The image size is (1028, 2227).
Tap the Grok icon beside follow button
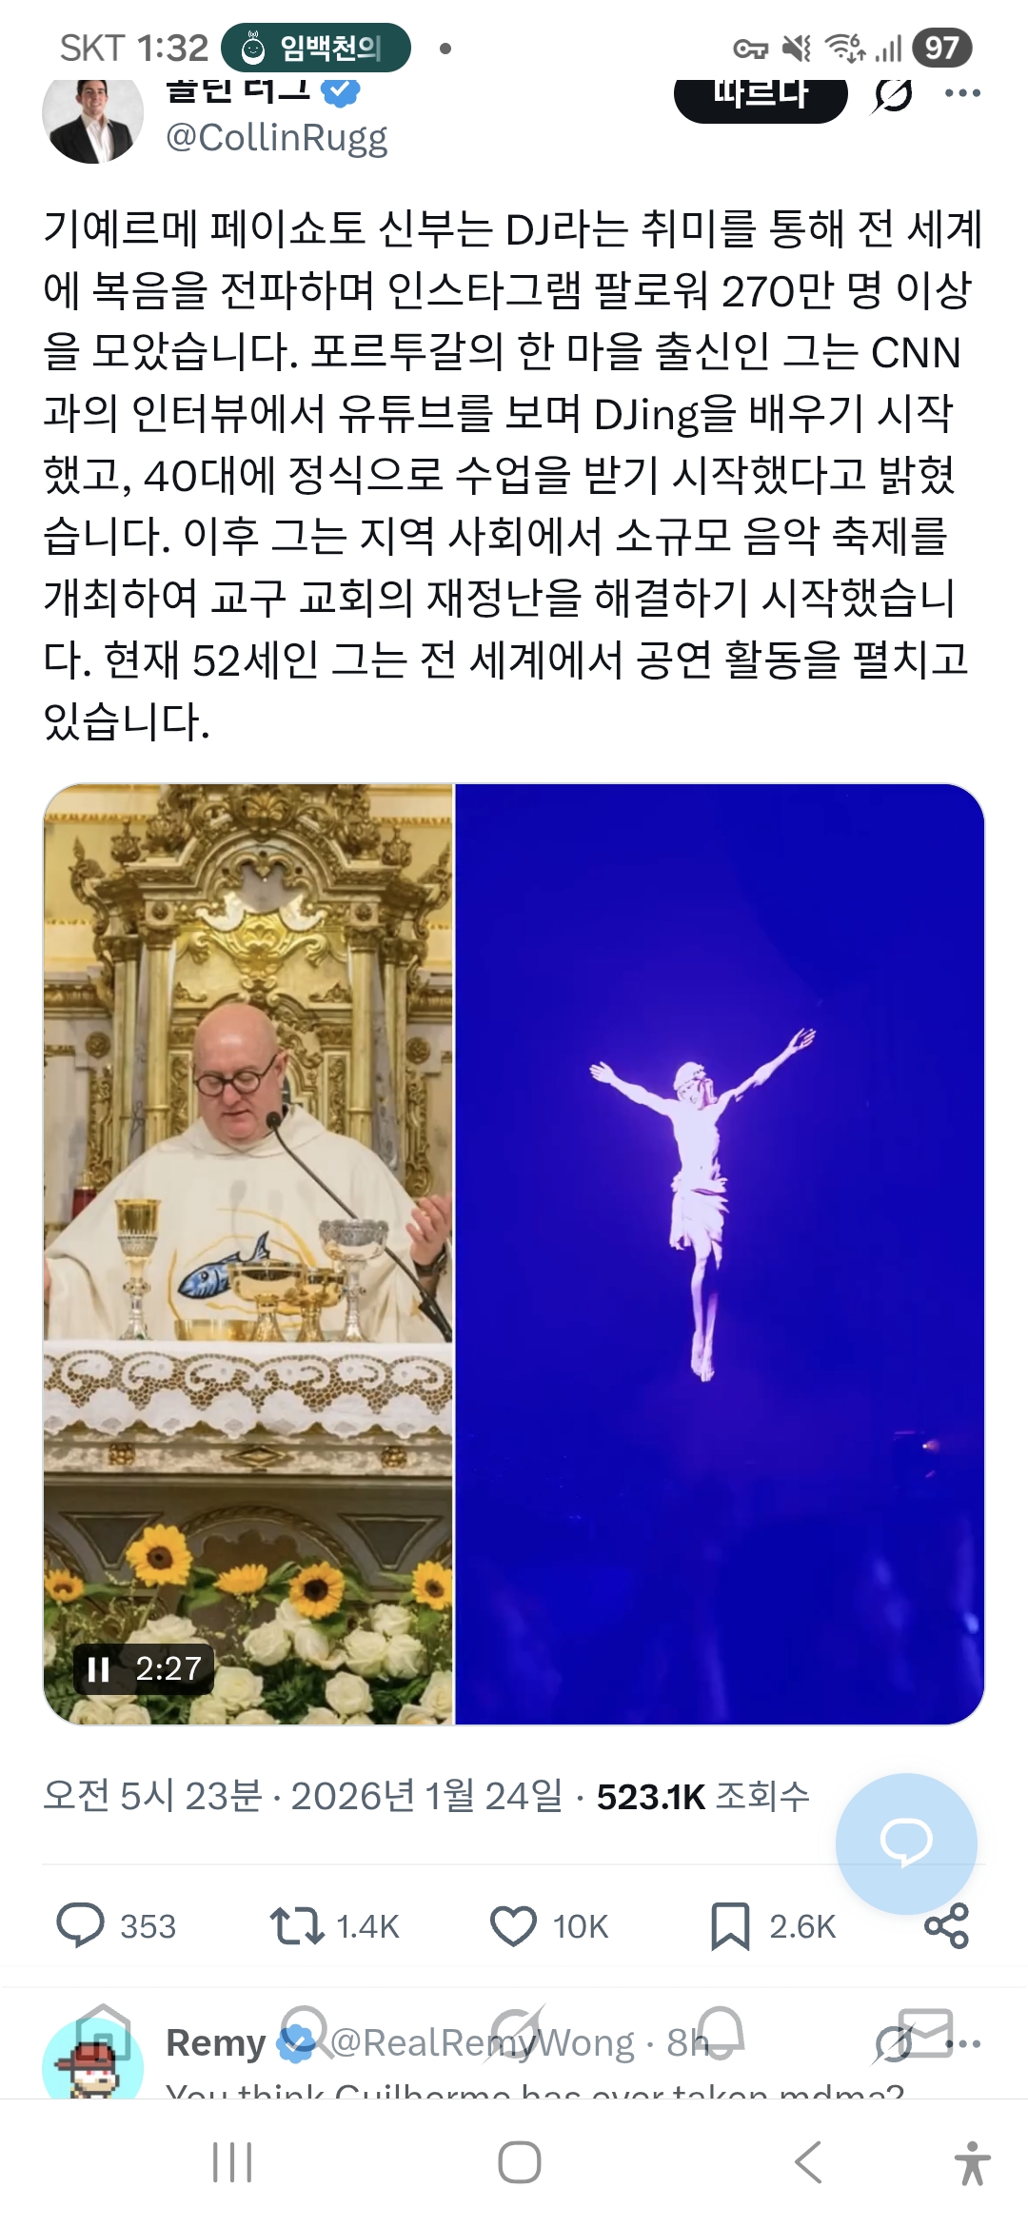pos(893,94)
